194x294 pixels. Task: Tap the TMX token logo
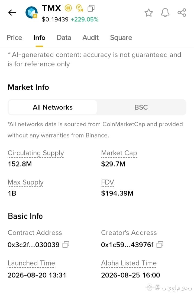click(x=31, y=12)
